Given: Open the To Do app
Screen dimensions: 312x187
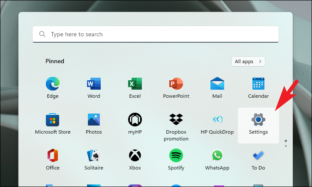Looking at the screenshot, I should pos(258,155).
